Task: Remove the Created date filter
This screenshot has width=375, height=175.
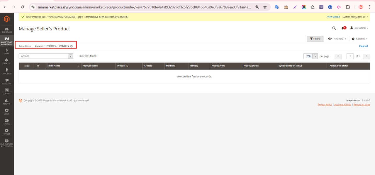Action: [x=72, y=46]
